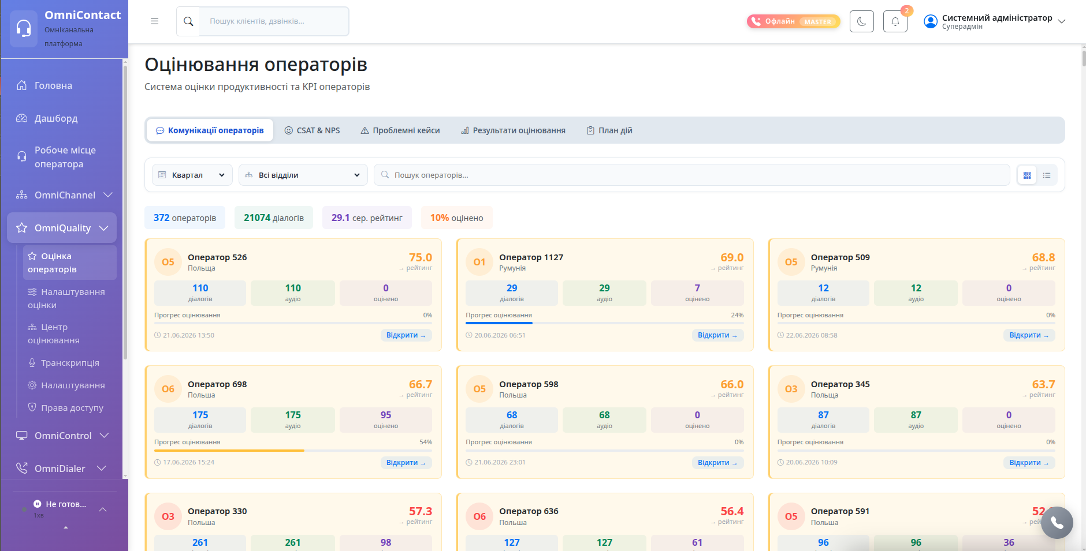Open Оператор 598 card via Відкрити
This screenshot has height=551, width=1086.
pos(717,463)
